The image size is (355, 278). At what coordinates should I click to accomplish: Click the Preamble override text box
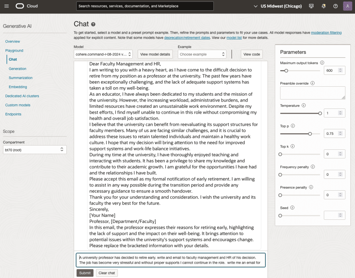(312, 93)
